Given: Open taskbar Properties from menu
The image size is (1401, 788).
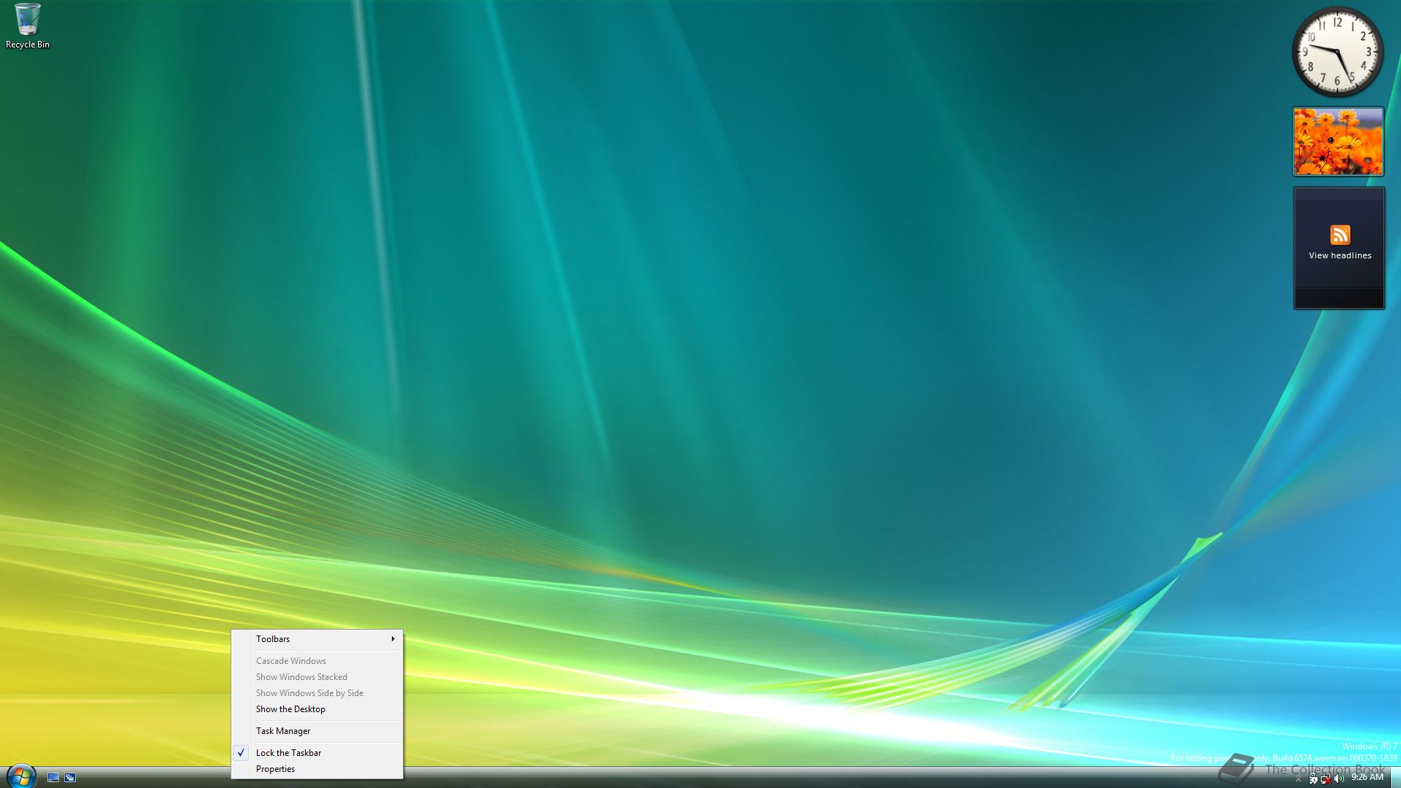Looking at the screenshot, I should (x=317, y=769).
